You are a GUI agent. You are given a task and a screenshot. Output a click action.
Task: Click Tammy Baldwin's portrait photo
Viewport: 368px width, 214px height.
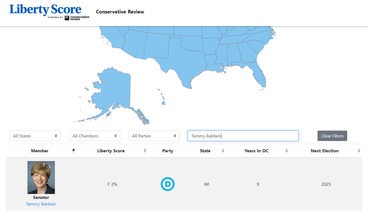click(41, 177)
